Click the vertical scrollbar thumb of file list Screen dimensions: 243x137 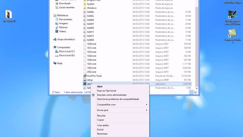pos(197,46)
